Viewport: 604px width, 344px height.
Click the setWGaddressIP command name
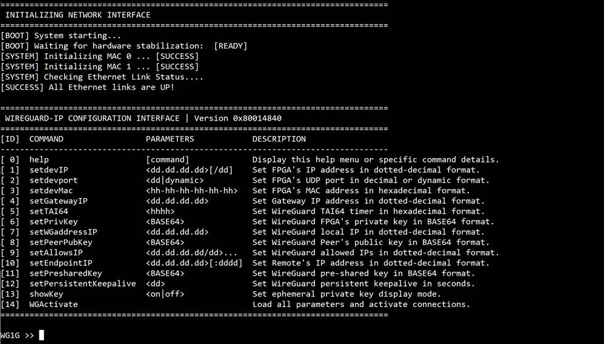63,232
